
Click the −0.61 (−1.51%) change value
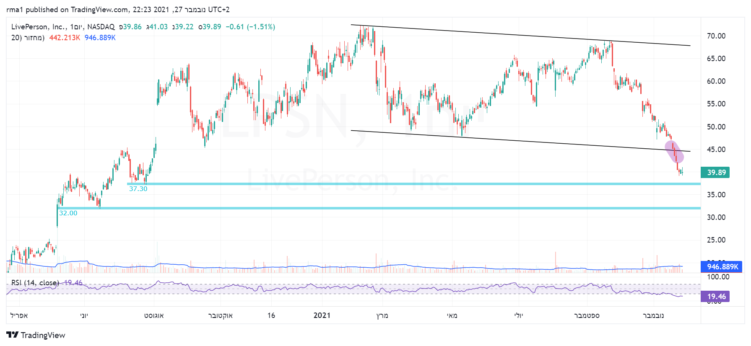pyautogui.click(x=250, y=27)
